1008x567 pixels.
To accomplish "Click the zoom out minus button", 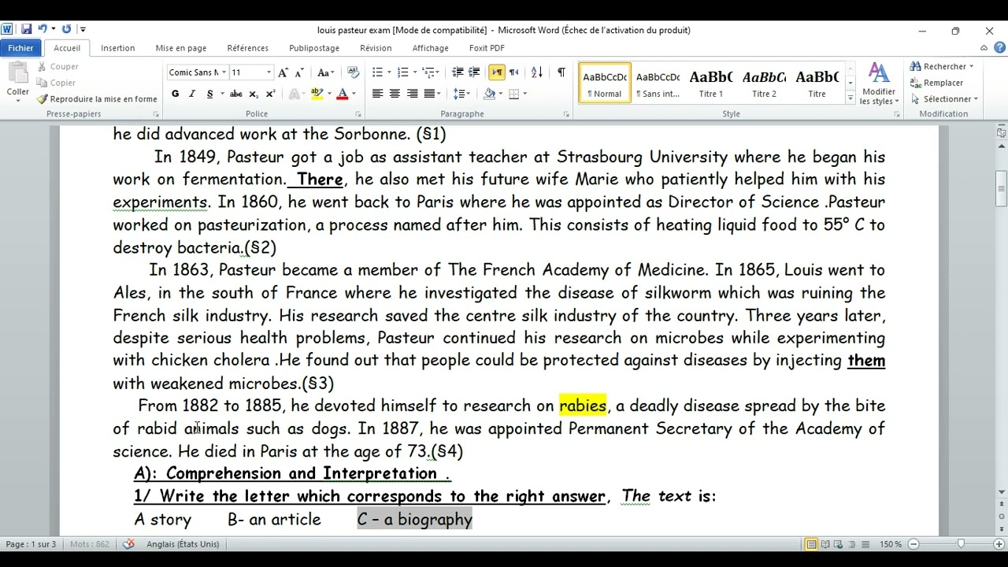I will tap(913, 544).
